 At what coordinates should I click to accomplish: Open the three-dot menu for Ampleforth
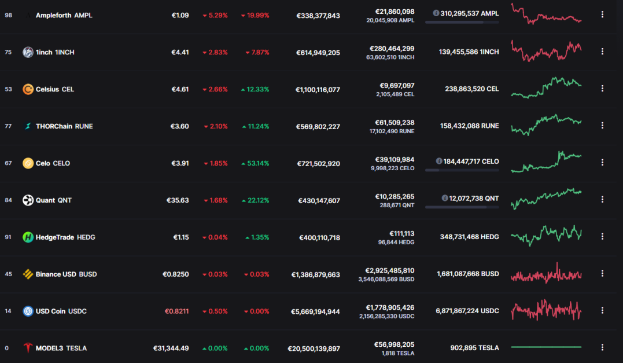pyautogui.click(x=602, y=14)
